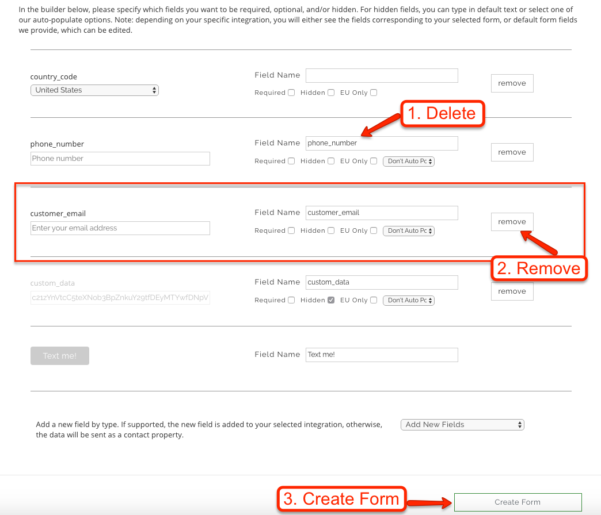This screenshot has width=601, height=515.
Task: Click the Create Form button
Action: tap(518, 502)
